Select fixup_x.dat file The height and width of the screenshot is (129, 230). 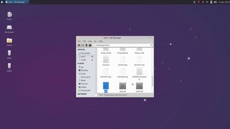139,51
